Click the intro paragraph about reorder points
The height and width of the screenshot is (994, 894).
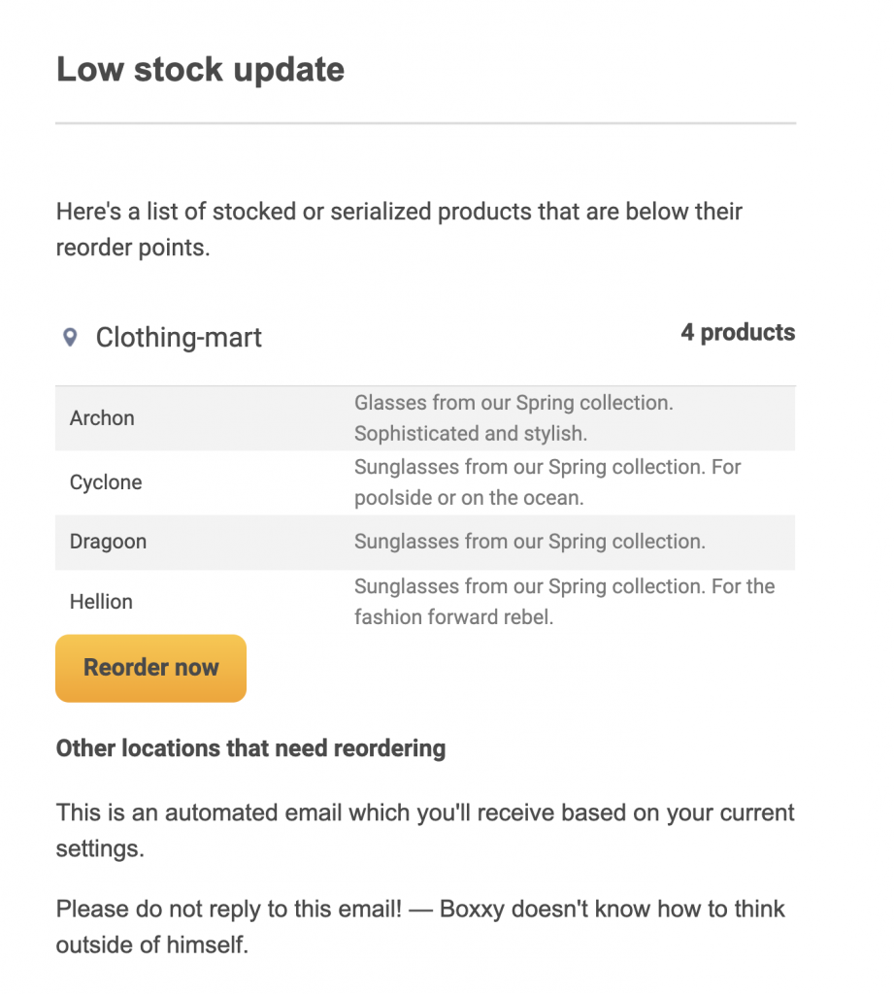[399, 229]
